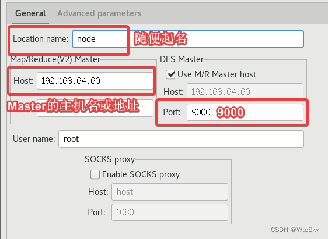Switch to the General tab

[x=30, y=13]
